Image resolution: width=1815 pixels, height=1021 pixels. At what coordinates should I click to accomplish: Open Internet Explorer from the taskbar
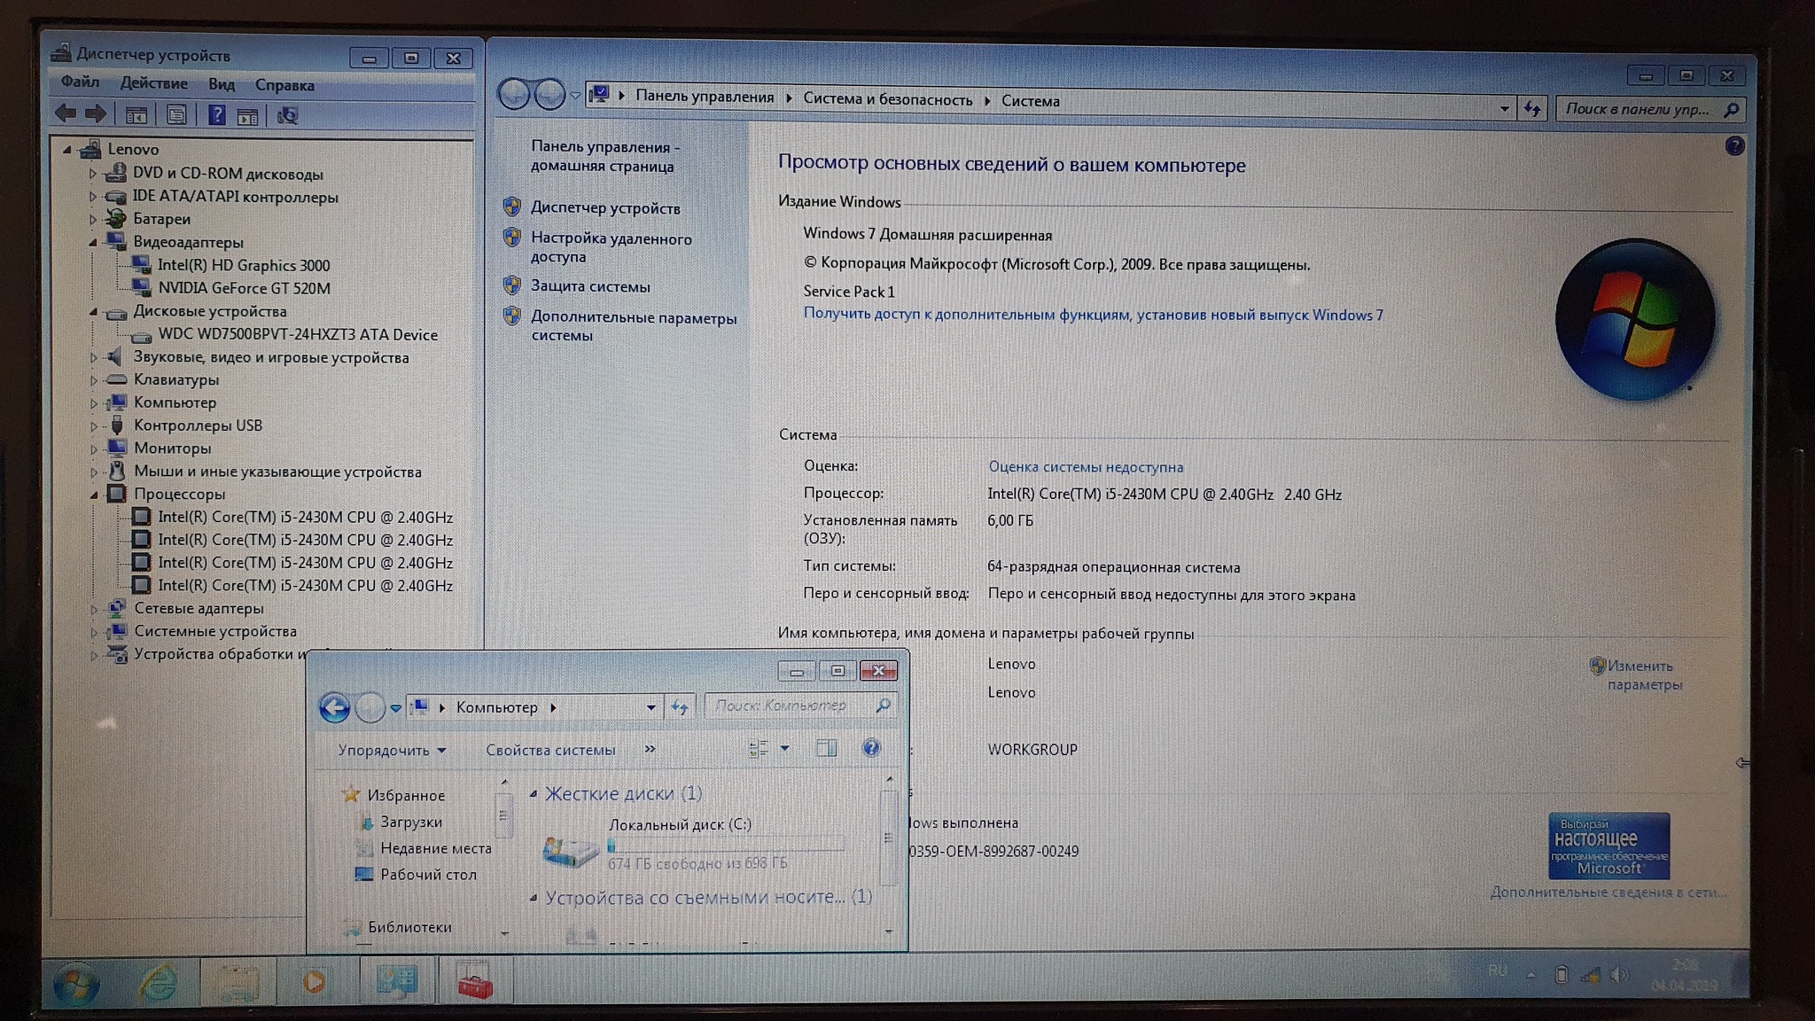click(x=158, y=982)
